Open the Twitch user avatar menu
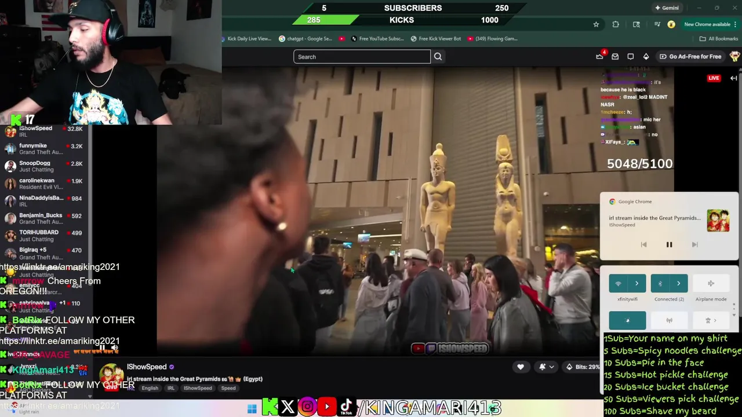Screen dimensions: 742x417 (x=734, y=56)
